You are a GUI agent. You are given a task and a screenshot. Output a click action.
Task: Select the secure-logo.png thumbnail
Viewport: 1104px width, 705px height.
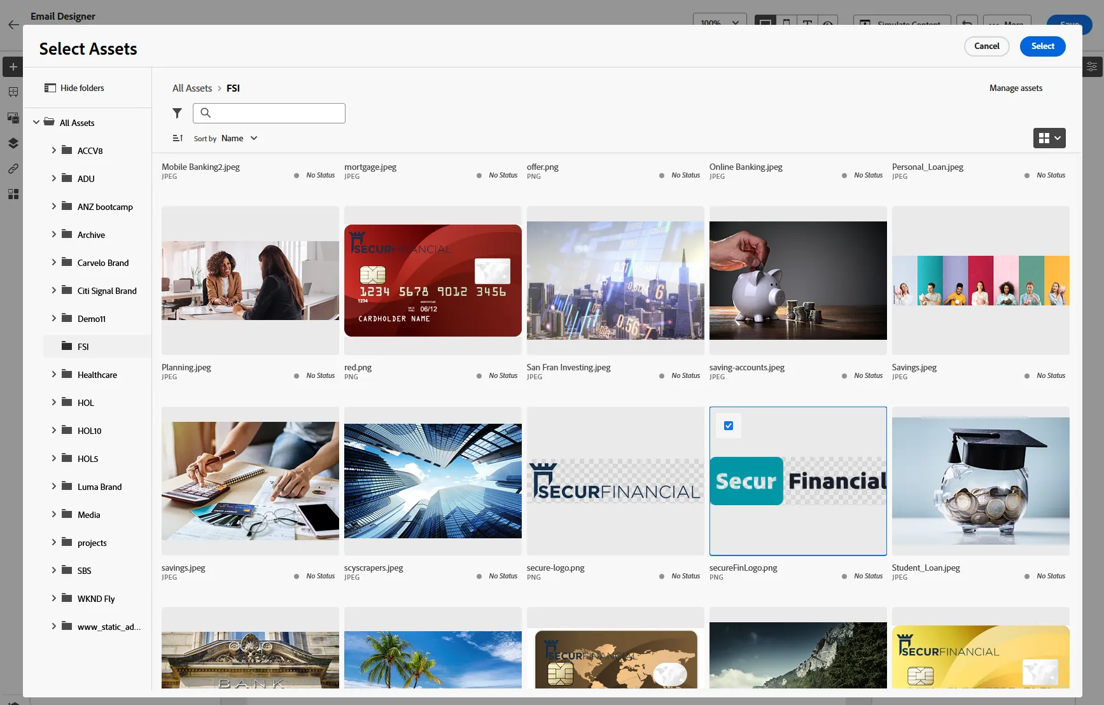point(615,481)
